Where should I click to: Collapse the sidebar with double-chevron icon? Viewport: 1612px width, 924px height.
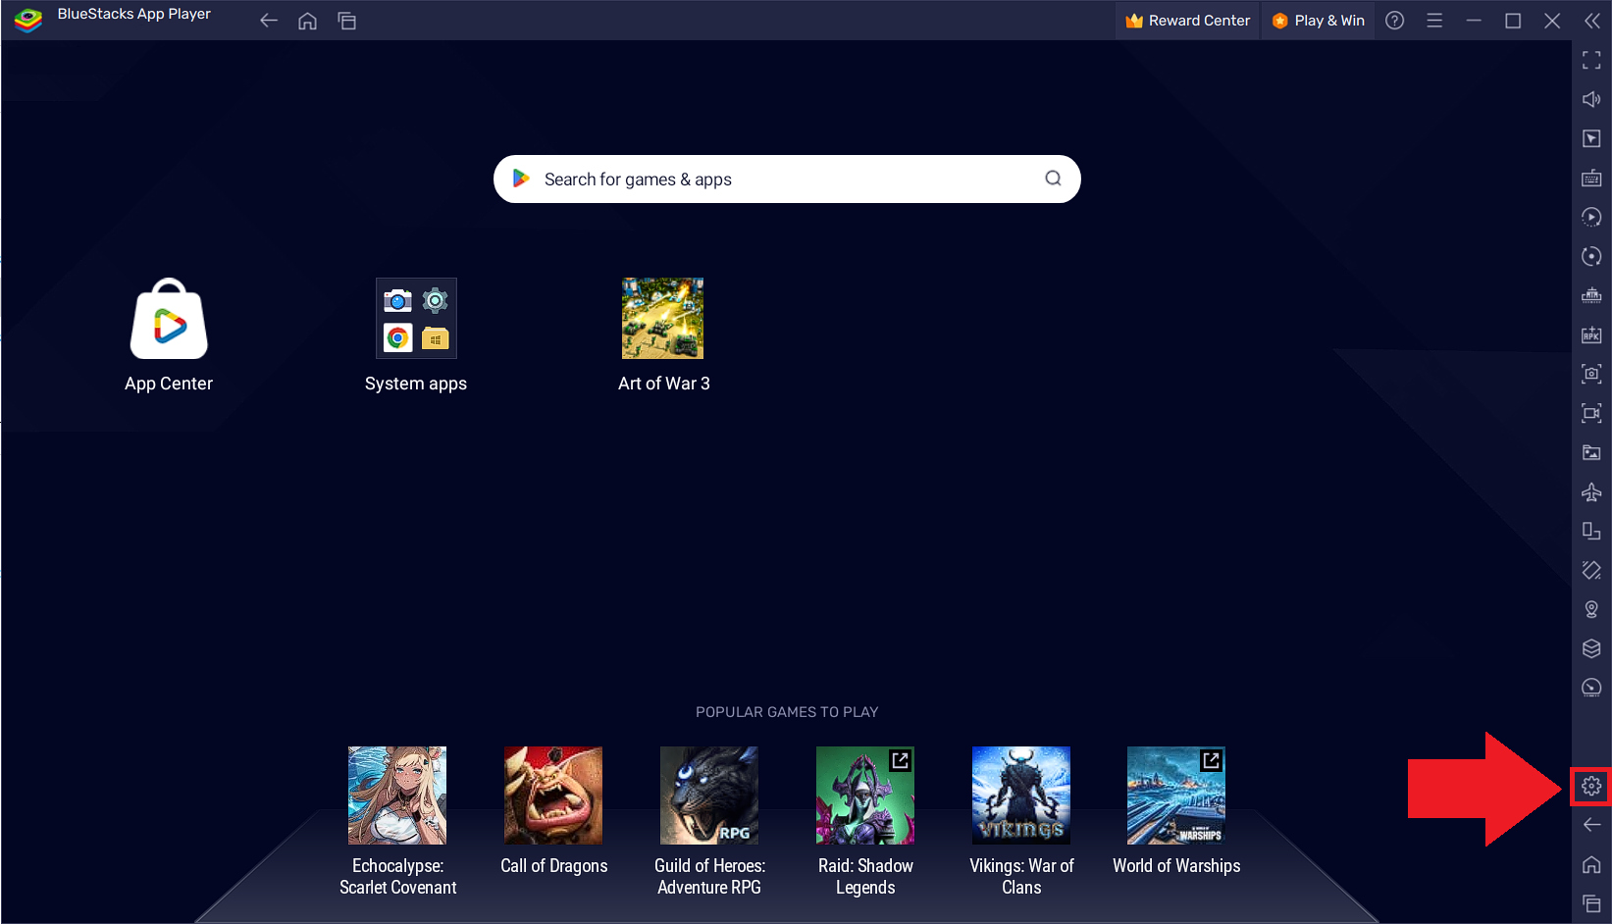coord(1591,21)
